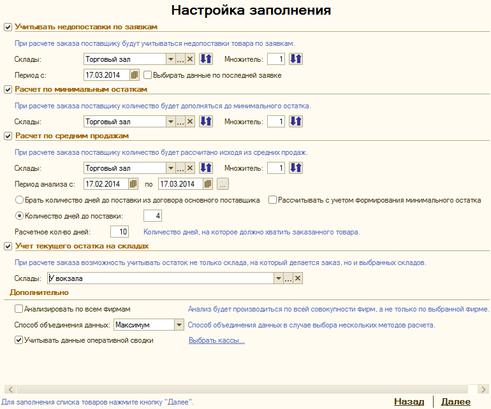Click Период с date field 17.03.2014
This screenshot has width=491, height=409.
tap(106, 75)
